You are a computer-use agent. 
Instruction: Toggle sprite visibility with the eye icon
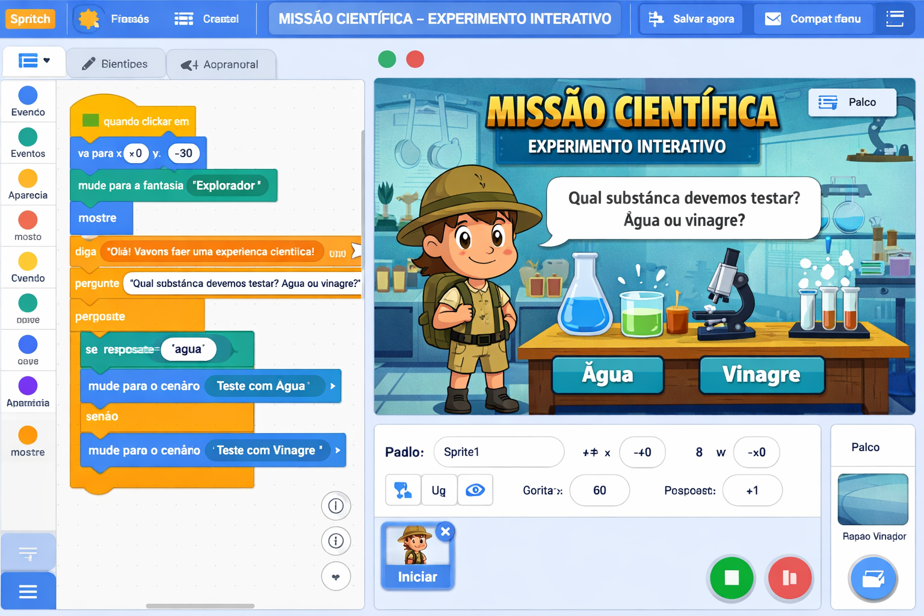475,490
